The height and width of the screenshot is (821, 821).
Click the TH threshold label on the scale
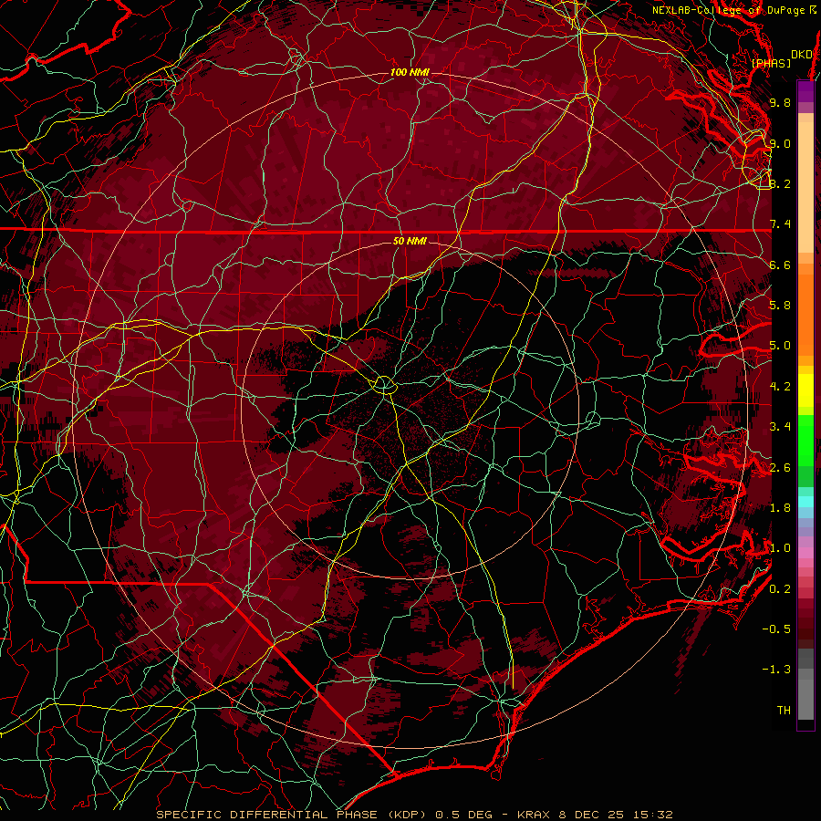pos(784,710)
